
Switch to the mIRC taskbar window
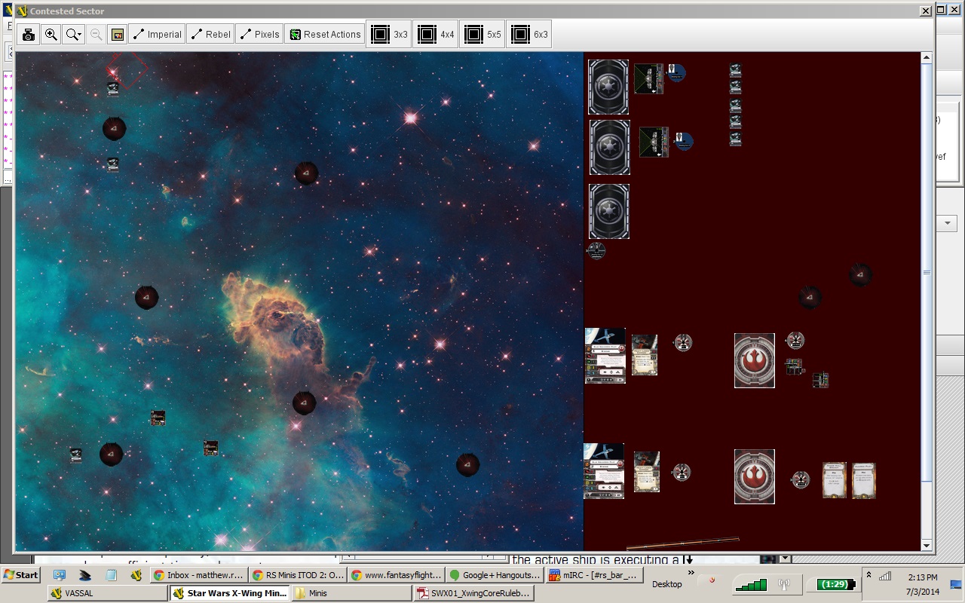point(593,575)
